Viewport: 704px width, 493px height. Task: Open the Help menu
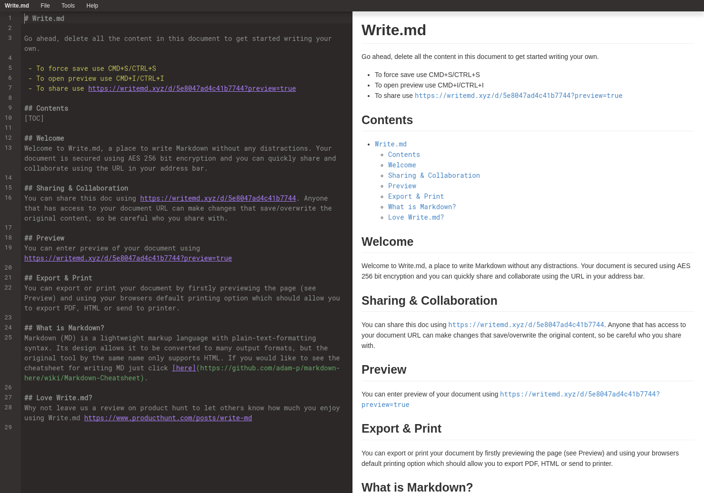92,6
